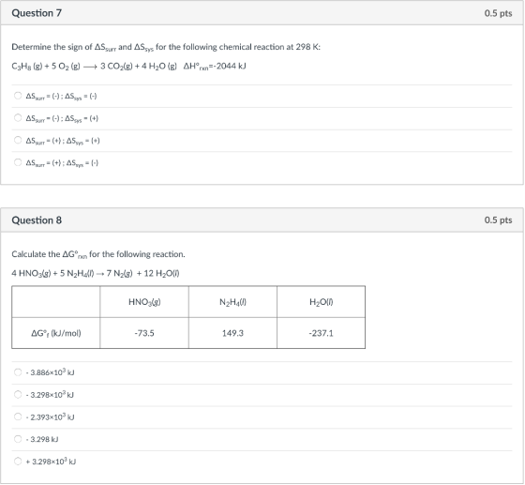
Task: Choose the -3.298×10³ kJ option
Action: [x=18, y=395]
